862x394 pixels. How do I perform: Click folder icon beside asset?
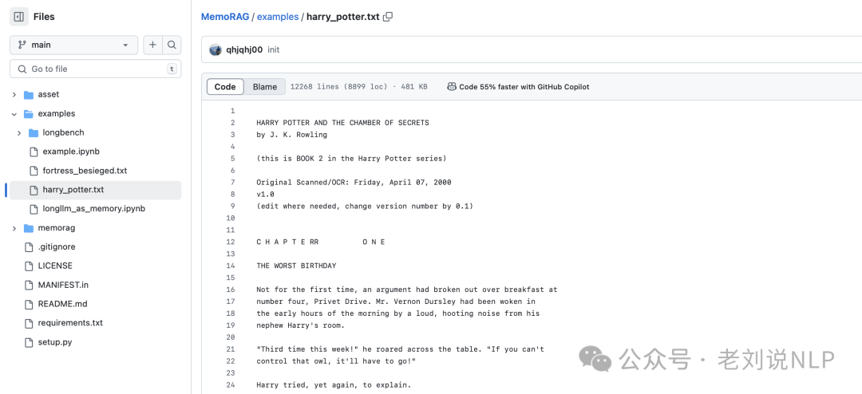[29, 95]
